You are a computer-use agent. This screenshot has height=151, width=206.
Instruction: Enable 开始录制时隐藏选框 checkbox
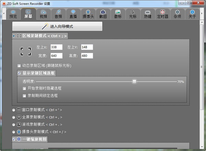24,88
